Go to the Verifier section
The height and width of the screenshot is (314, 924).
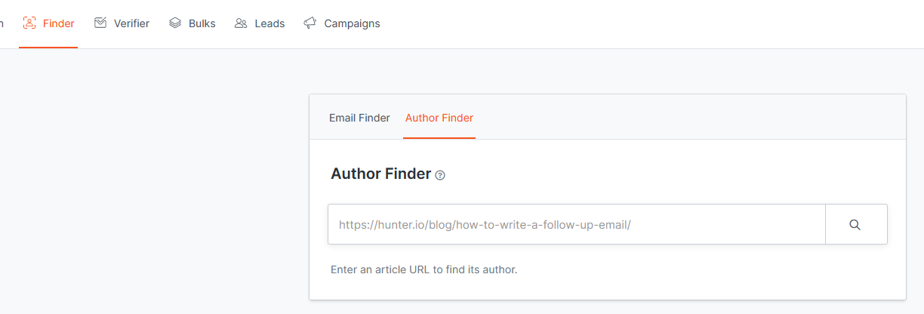(131, 23)
